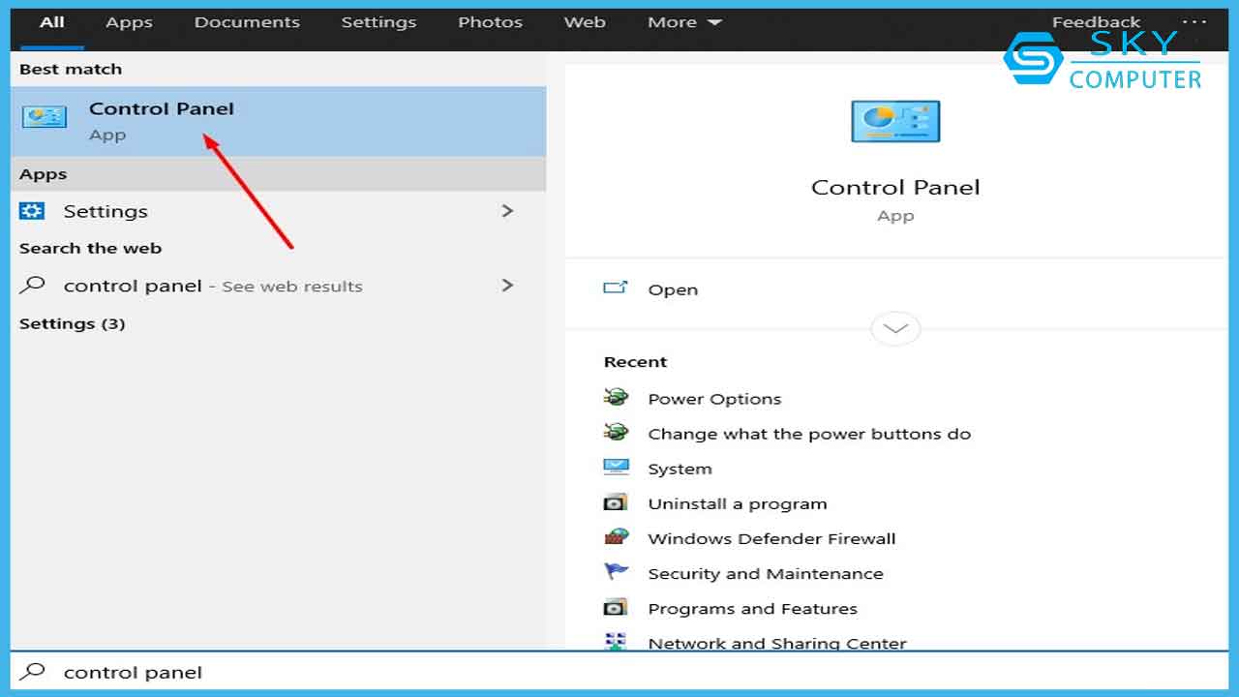Click Open to launch Control Panel
This screenshot has width=1239, height=697.
pyautogui.click(x=673, y=289)
